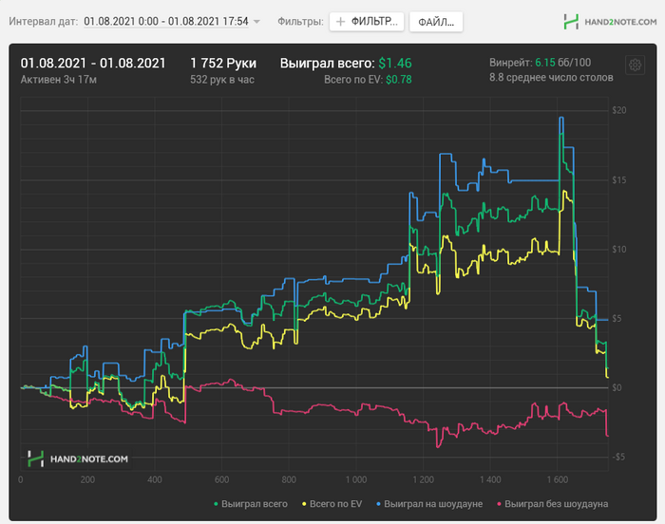Click the '01.08.2021 - 01.08.2021' chart heading
The image size is (665, 524).
coord(93,64)
